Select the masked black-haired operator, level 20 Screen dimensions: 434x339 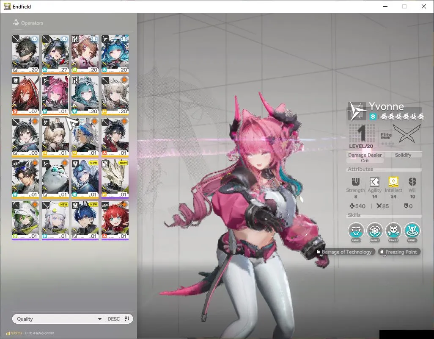(25, 54)
